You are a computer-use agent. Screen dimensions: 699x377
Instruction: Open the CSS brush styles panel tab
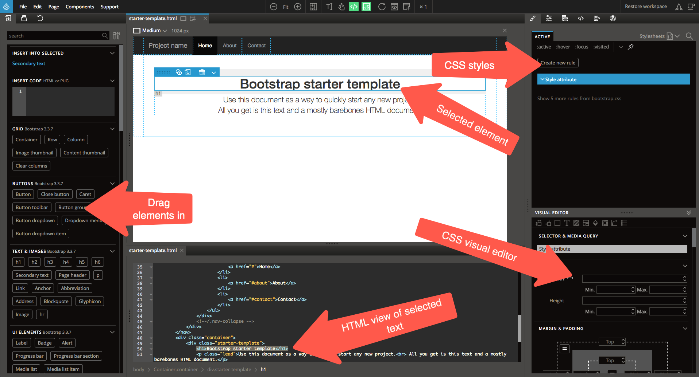click(x=533, y=18)
